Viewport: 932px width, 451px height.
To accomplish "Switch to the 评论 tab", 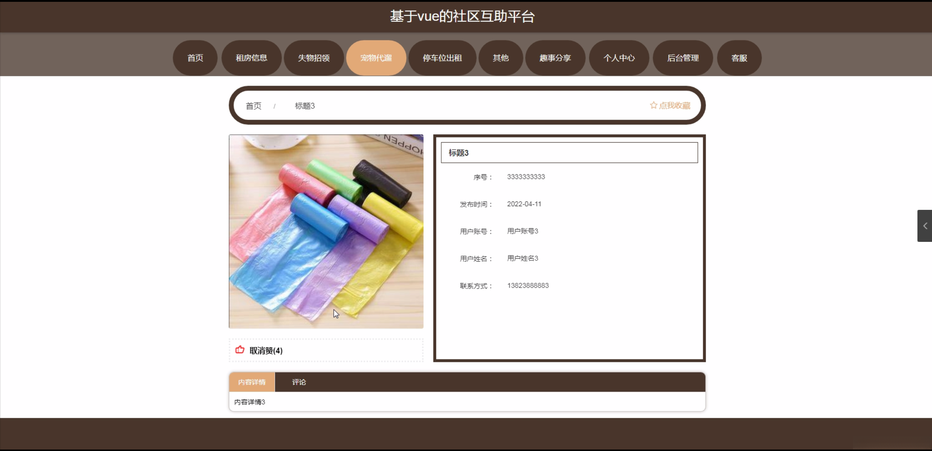I will (x=299, y=382).
